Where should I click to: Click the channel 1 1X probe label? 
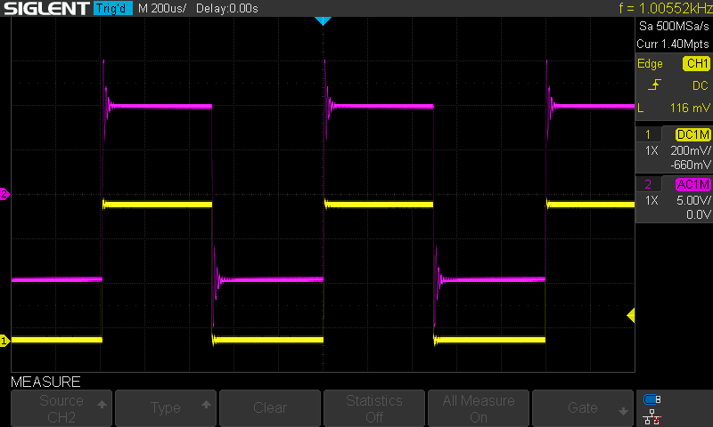coord(652,150)
